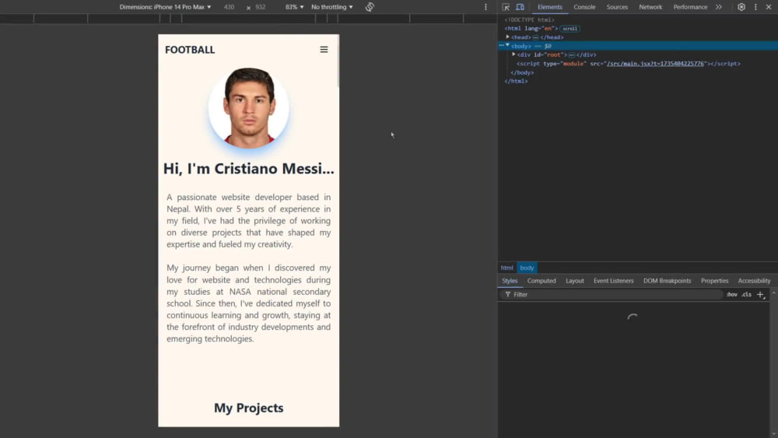Switch to the Network tab
This screenshot has width=778, height=438.
[650, 7]
